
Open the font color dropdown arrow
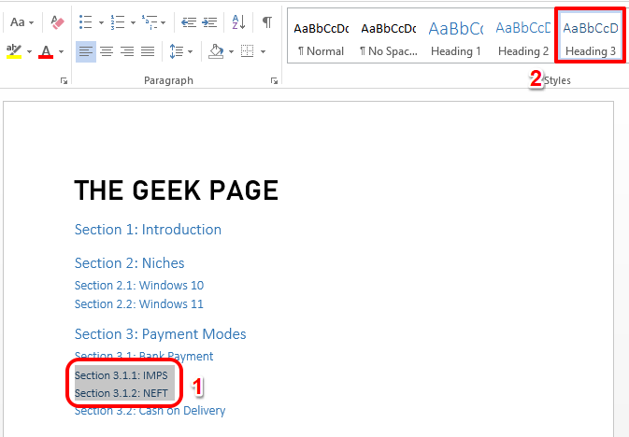click(x=61, y=51)
